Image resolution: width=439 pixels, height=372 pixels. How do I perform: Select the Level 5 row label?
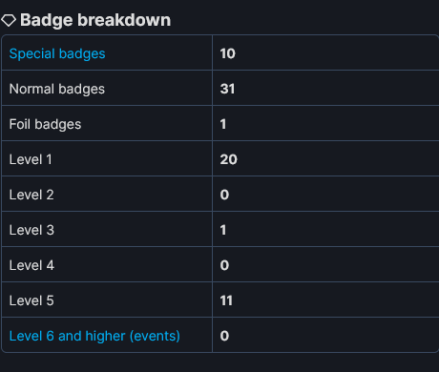coord(31,300)
